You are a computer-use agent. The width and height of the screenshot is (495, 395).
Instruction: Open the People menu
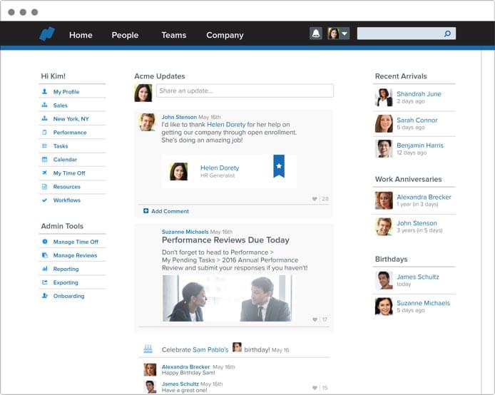[125, 35]
